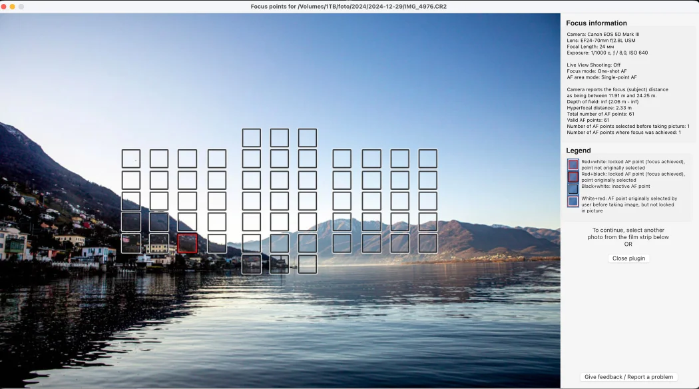Click the yellow minimize window button
The width and height of the screenshot is (699, 389).
click(12, 6)
